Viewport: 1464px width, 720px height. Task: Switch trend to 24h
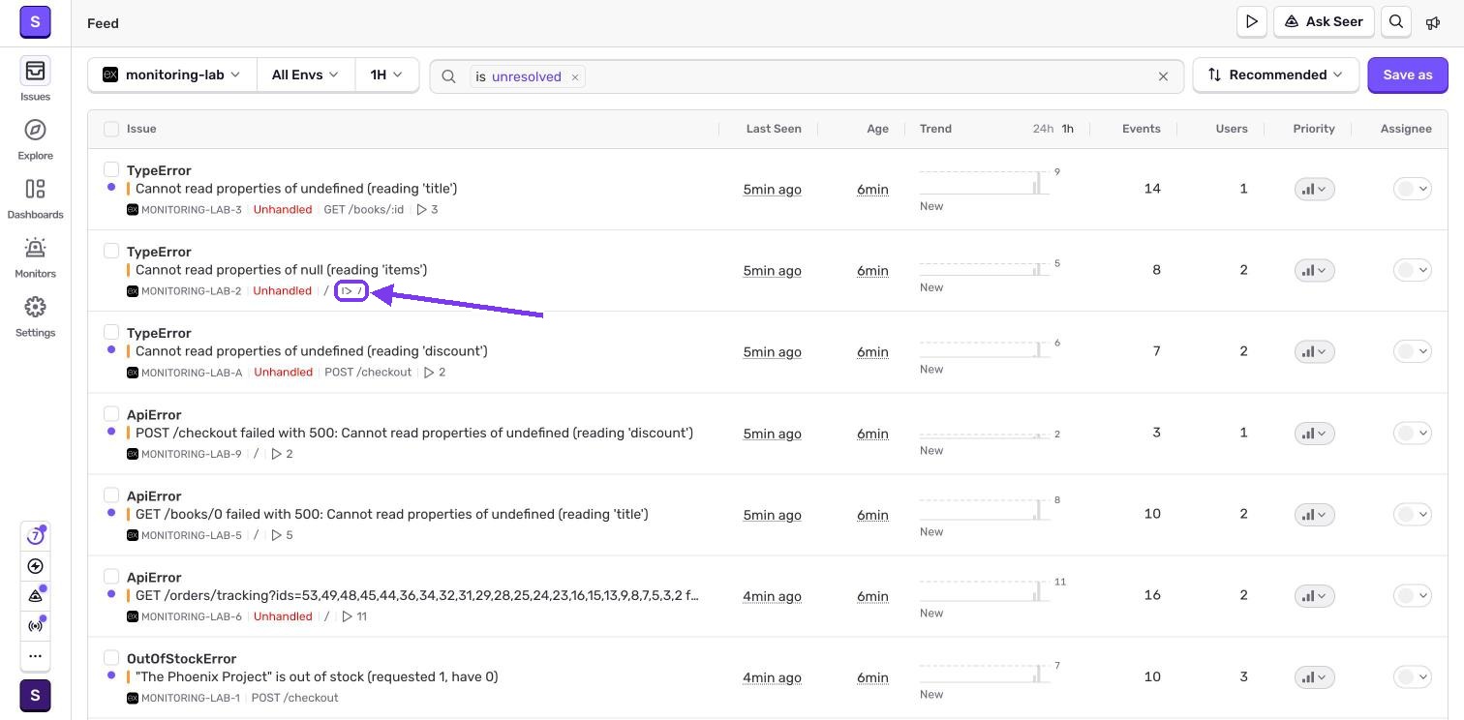pyautogui.click(x=1042, y=129)
